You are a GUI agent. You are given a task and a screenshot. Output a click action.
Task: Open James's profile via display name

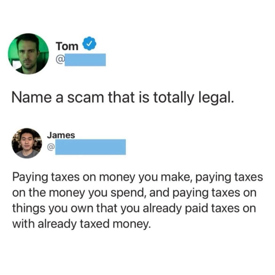pos(61,136)
